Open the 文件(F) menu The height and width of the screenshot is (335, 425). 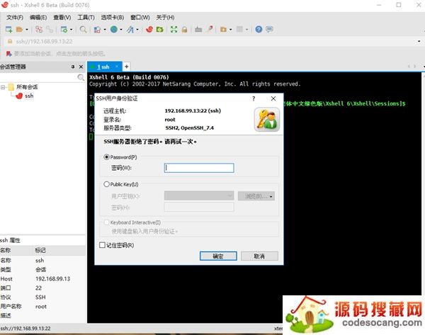click(x=15, y=17)
